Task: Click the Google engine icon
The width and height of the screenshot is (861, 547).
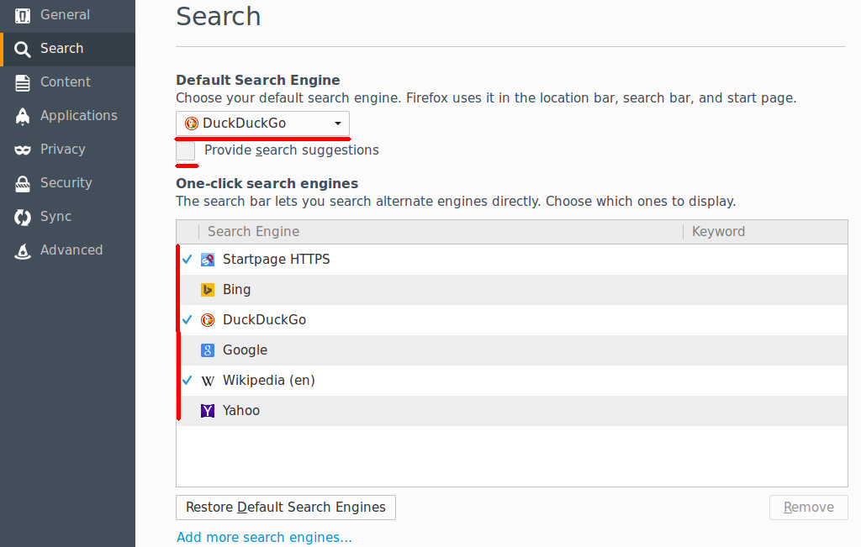Action: (x=208, y=350)
